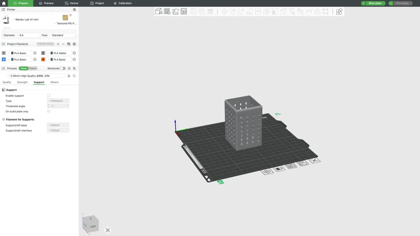Open the Variable layer height tool
Image resolution: width=420 pixels, height=236 pixels.
(x=210, y=11)
